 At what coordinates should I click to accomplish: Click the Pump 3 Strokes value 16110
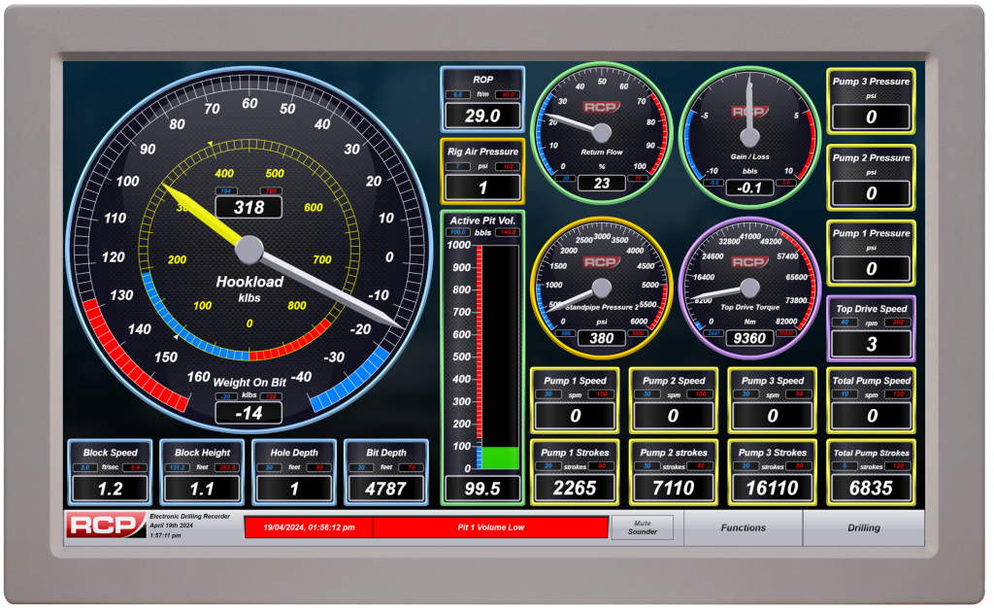pyautogui.click(x=772, y=488)
